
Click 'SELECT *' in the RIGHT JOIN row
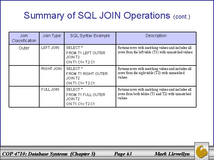[x=74, y=68]
